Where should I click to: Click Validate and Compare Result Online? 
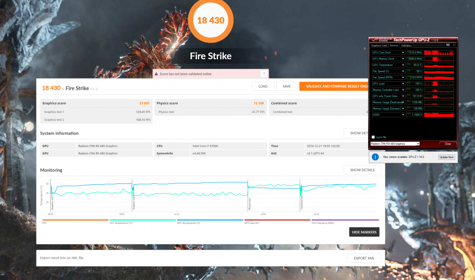tap(334, 86)
